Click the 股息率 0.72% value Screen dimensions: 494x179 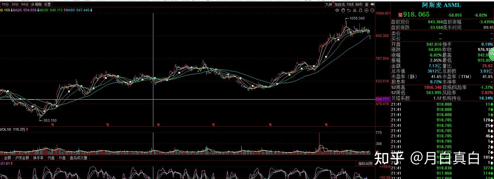(x=436, y=82)
